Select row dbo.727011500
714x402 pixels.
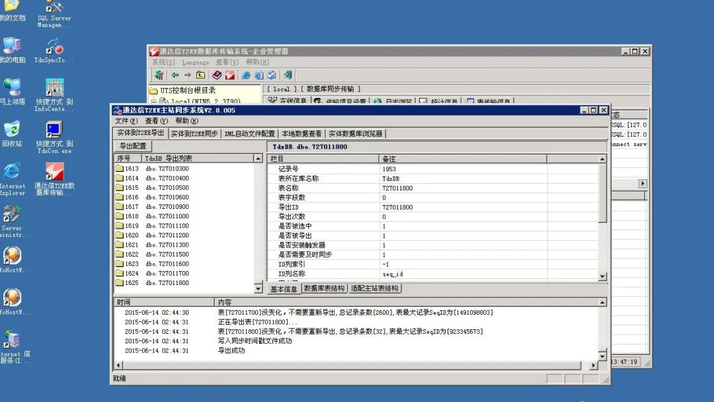point(167,255)
